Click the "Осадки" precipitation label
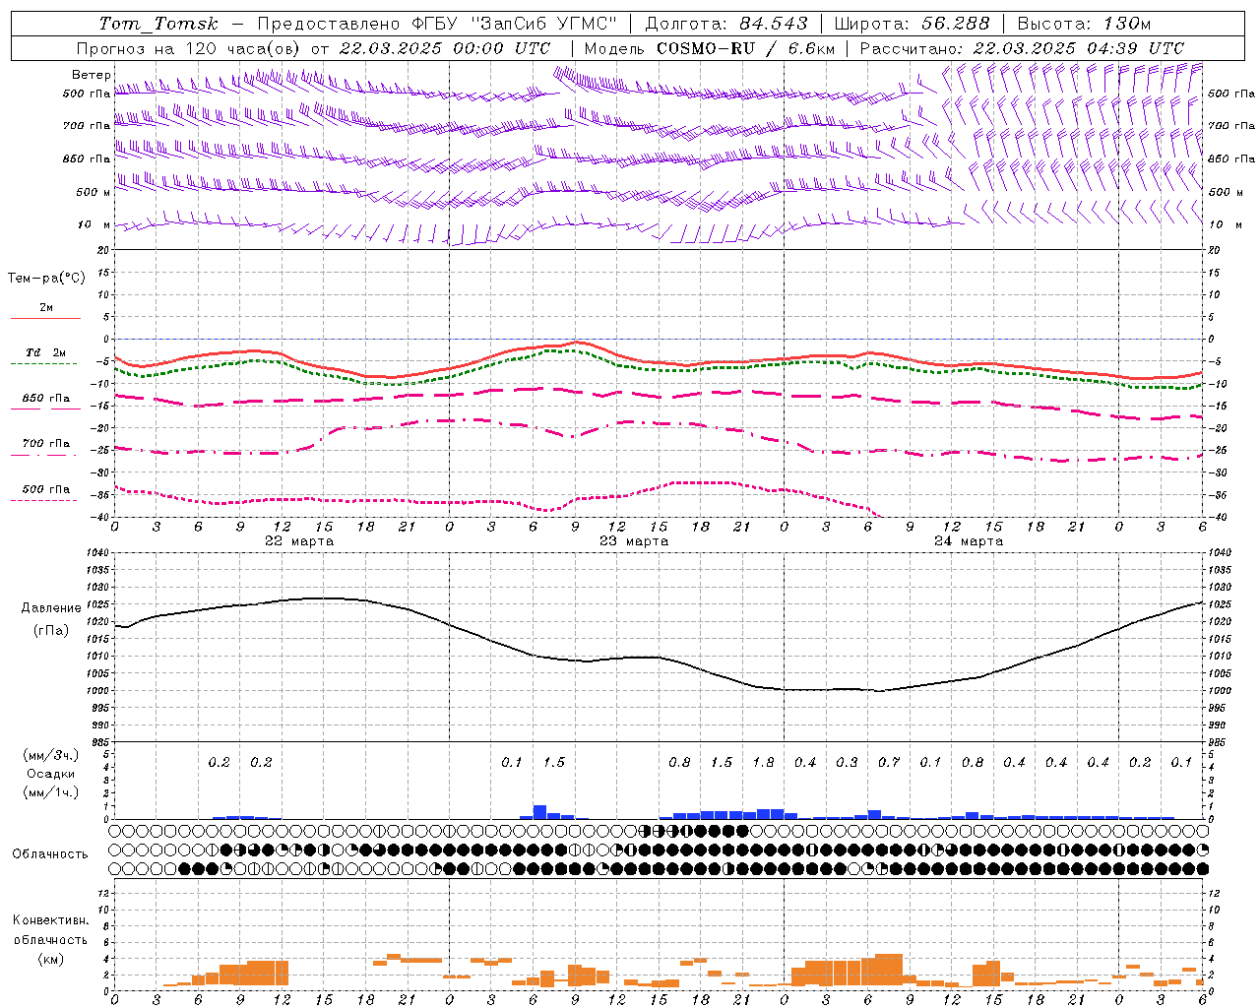The image size is (1260, 1008). [x=51, y=774]
